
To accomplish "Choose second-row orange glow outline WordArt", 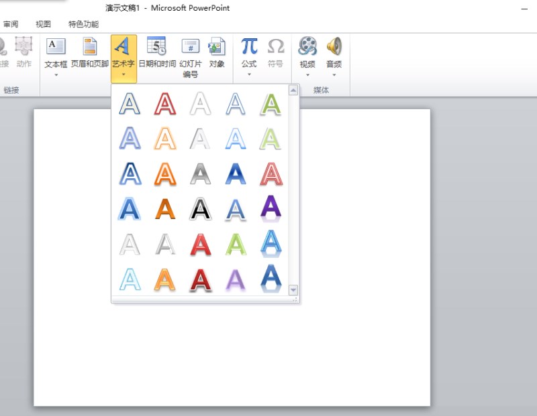I will [165, 139].
